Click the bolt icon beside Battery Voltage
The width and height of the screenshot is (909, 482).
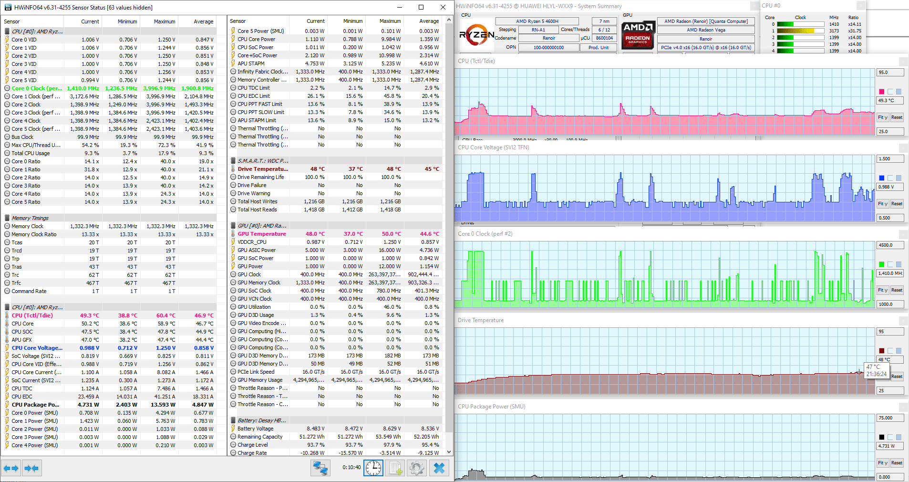click(x=233, y=429)
